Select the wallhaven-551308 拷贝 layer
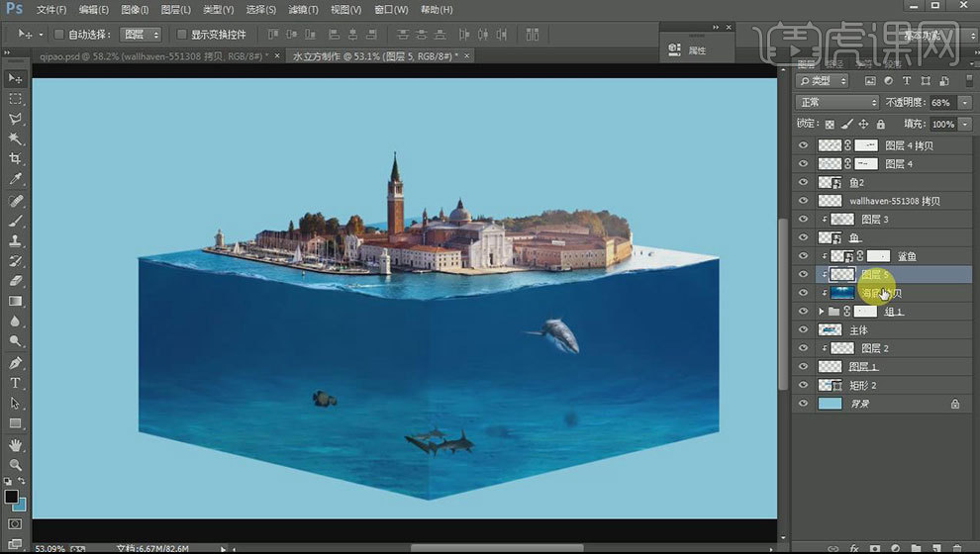 point(894,201)
